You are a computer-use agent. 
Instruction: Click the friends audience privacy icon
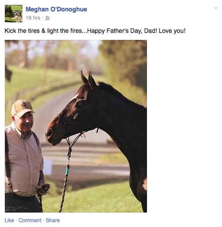tap(47, 18)
